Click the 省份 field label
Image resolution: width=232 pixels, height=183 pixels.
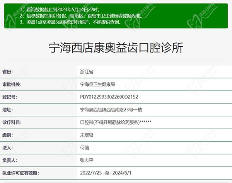coord(8,72)
